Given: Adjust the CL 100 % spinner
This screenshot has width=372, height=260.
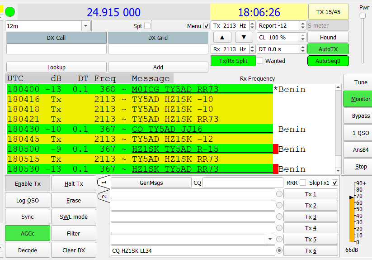Looking at the screenshot, I should [x=303, y=37].
